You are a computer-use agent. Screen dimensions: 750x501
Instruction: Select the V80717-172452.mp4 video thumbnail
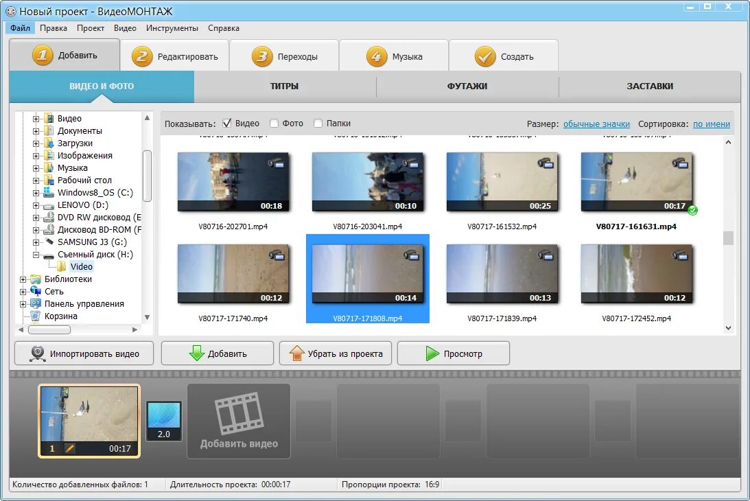pyautogui.click(x=637, y=274)
